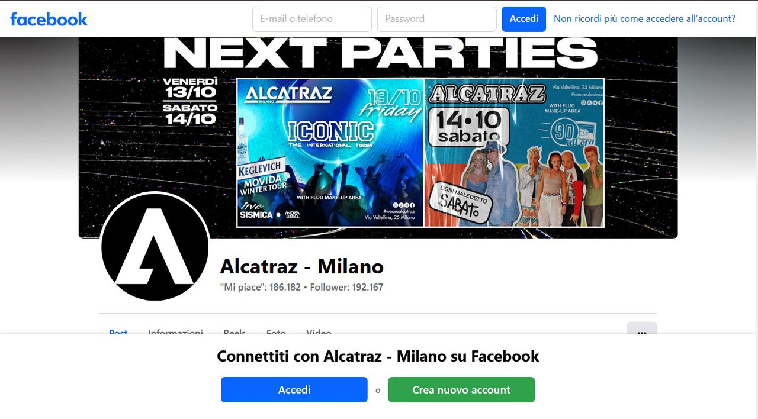Focus the Password field

pyautogui.click(x=436, y=19)
